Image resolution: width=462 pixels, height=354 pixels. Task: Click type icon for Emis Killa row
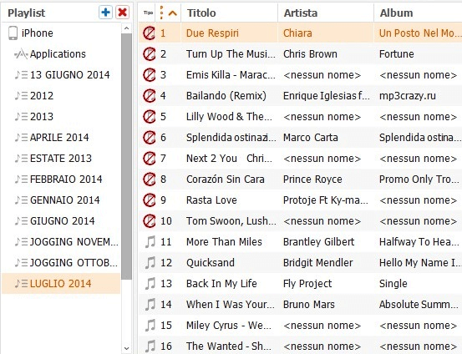coord(149,75)
